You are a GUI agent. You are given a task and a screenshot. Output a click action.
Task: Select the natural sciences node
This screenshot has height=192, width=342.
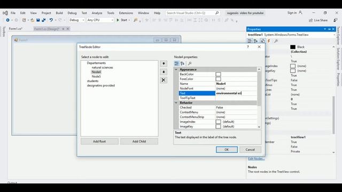[x=102, y=68]
